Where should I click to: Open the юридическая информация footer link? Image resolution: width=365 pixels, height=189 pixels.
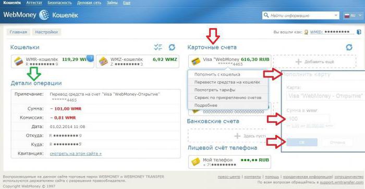coord(307,177)
